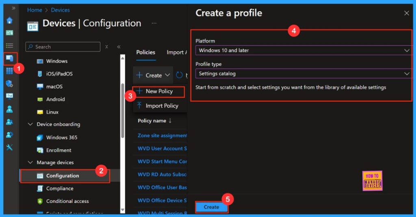Viewport: 416px width, 217px height.
Task: Click scrollbar up arrow in side menu
Action: [123, 58]
